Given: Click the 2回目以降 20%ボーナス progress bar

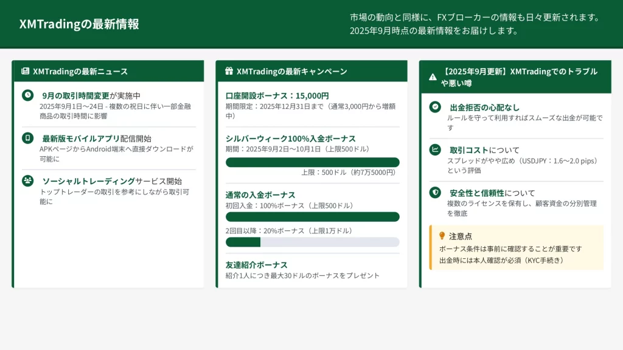Looking at the screenshot, I should tap(312, 242).
